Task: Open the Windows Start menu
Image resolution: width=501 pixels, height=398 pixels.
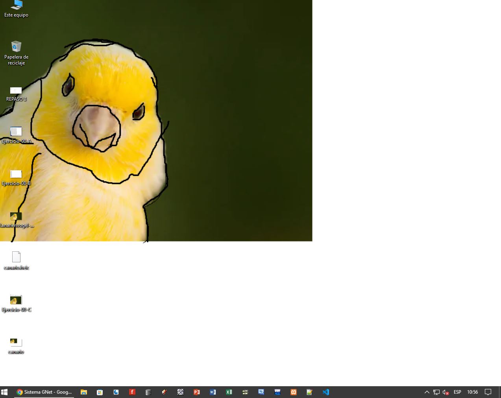Action: pyautogui.click(x=5, y=392)
